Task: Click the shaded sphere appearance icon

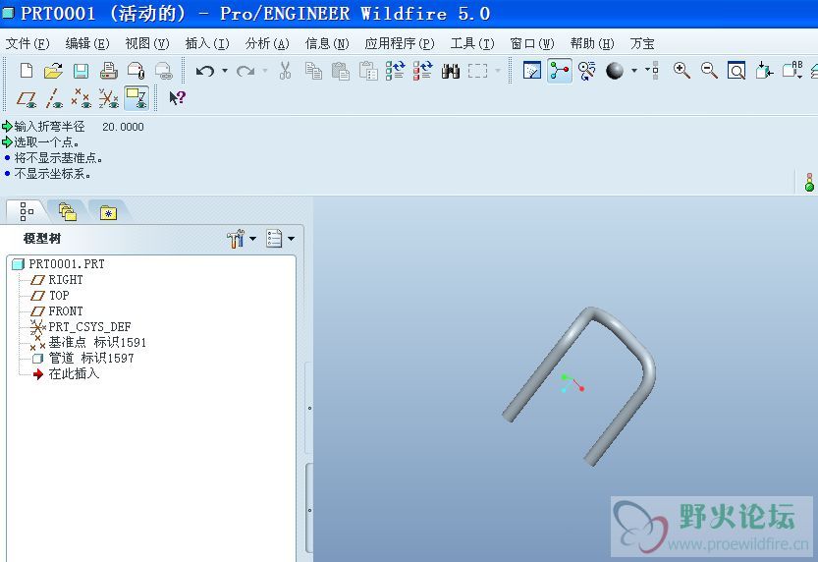Action: point(615,71)
